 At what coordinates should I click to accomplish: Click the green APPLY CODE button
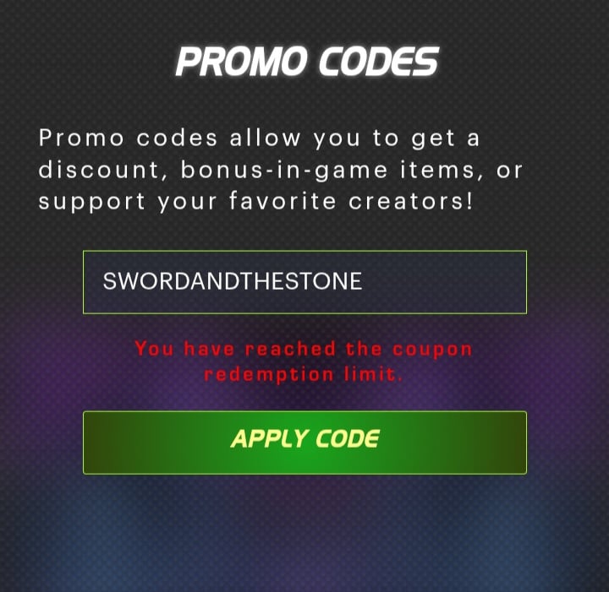[x=304, y=443]
